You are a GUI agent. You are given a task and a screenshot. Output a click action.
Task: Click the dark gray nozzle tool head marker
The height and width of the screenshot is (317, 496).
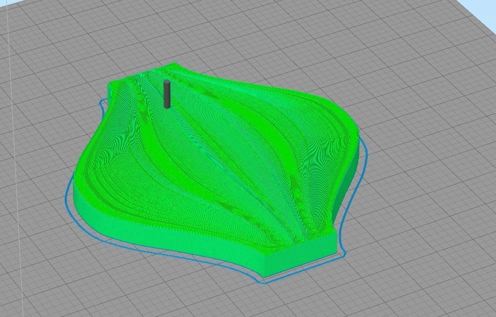(167, 94)
